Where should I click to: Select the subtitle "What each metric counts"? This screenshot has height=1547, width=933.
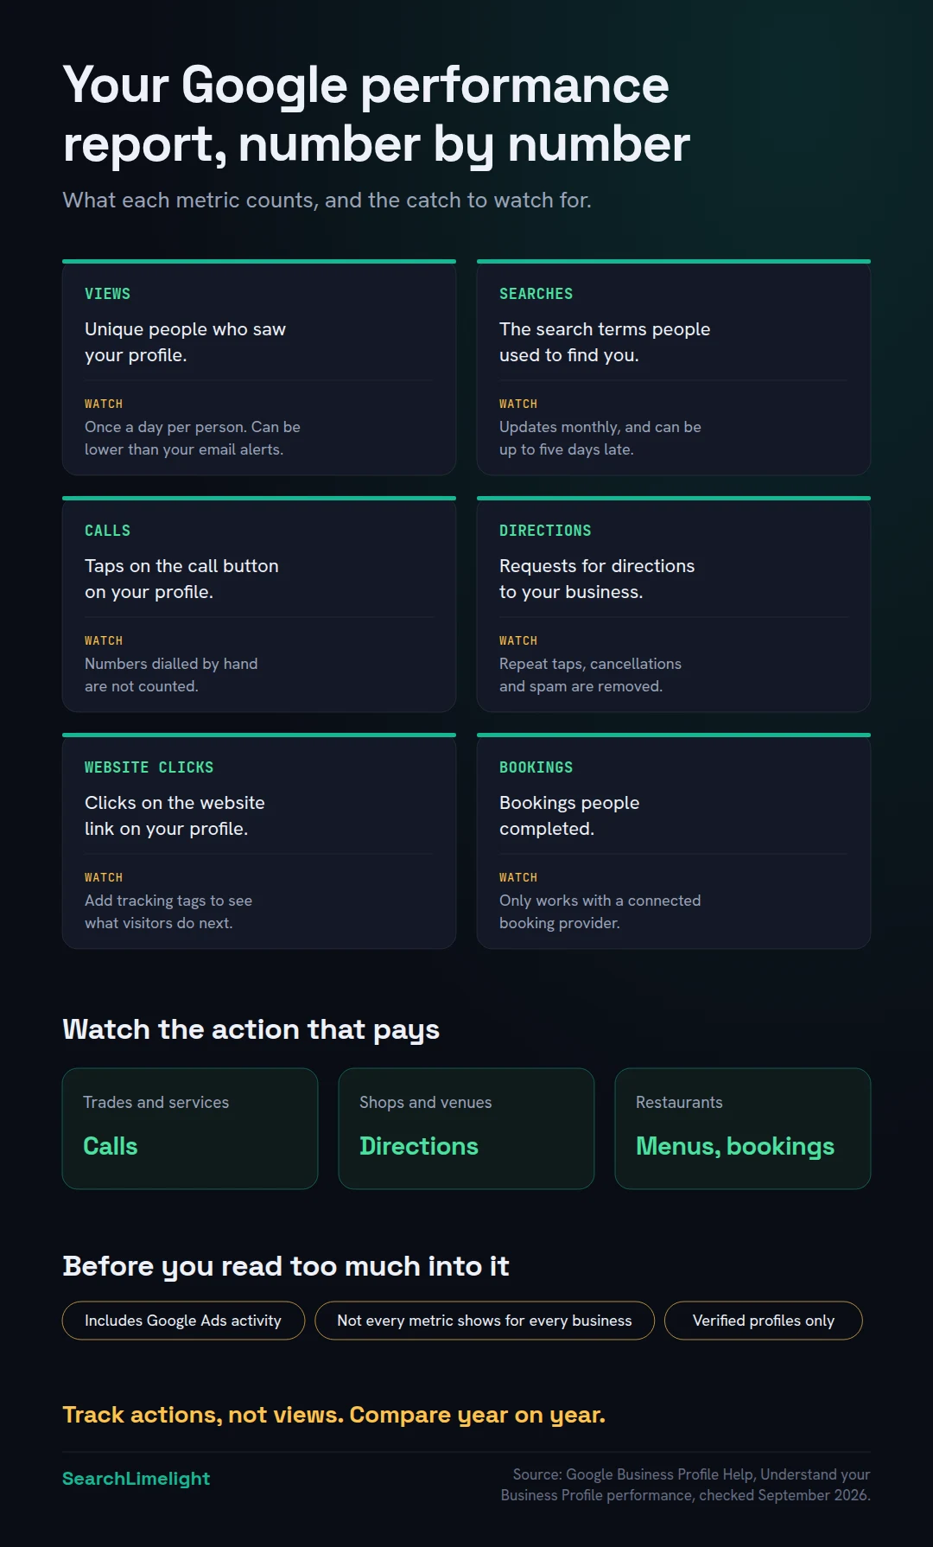click(327, 201)
